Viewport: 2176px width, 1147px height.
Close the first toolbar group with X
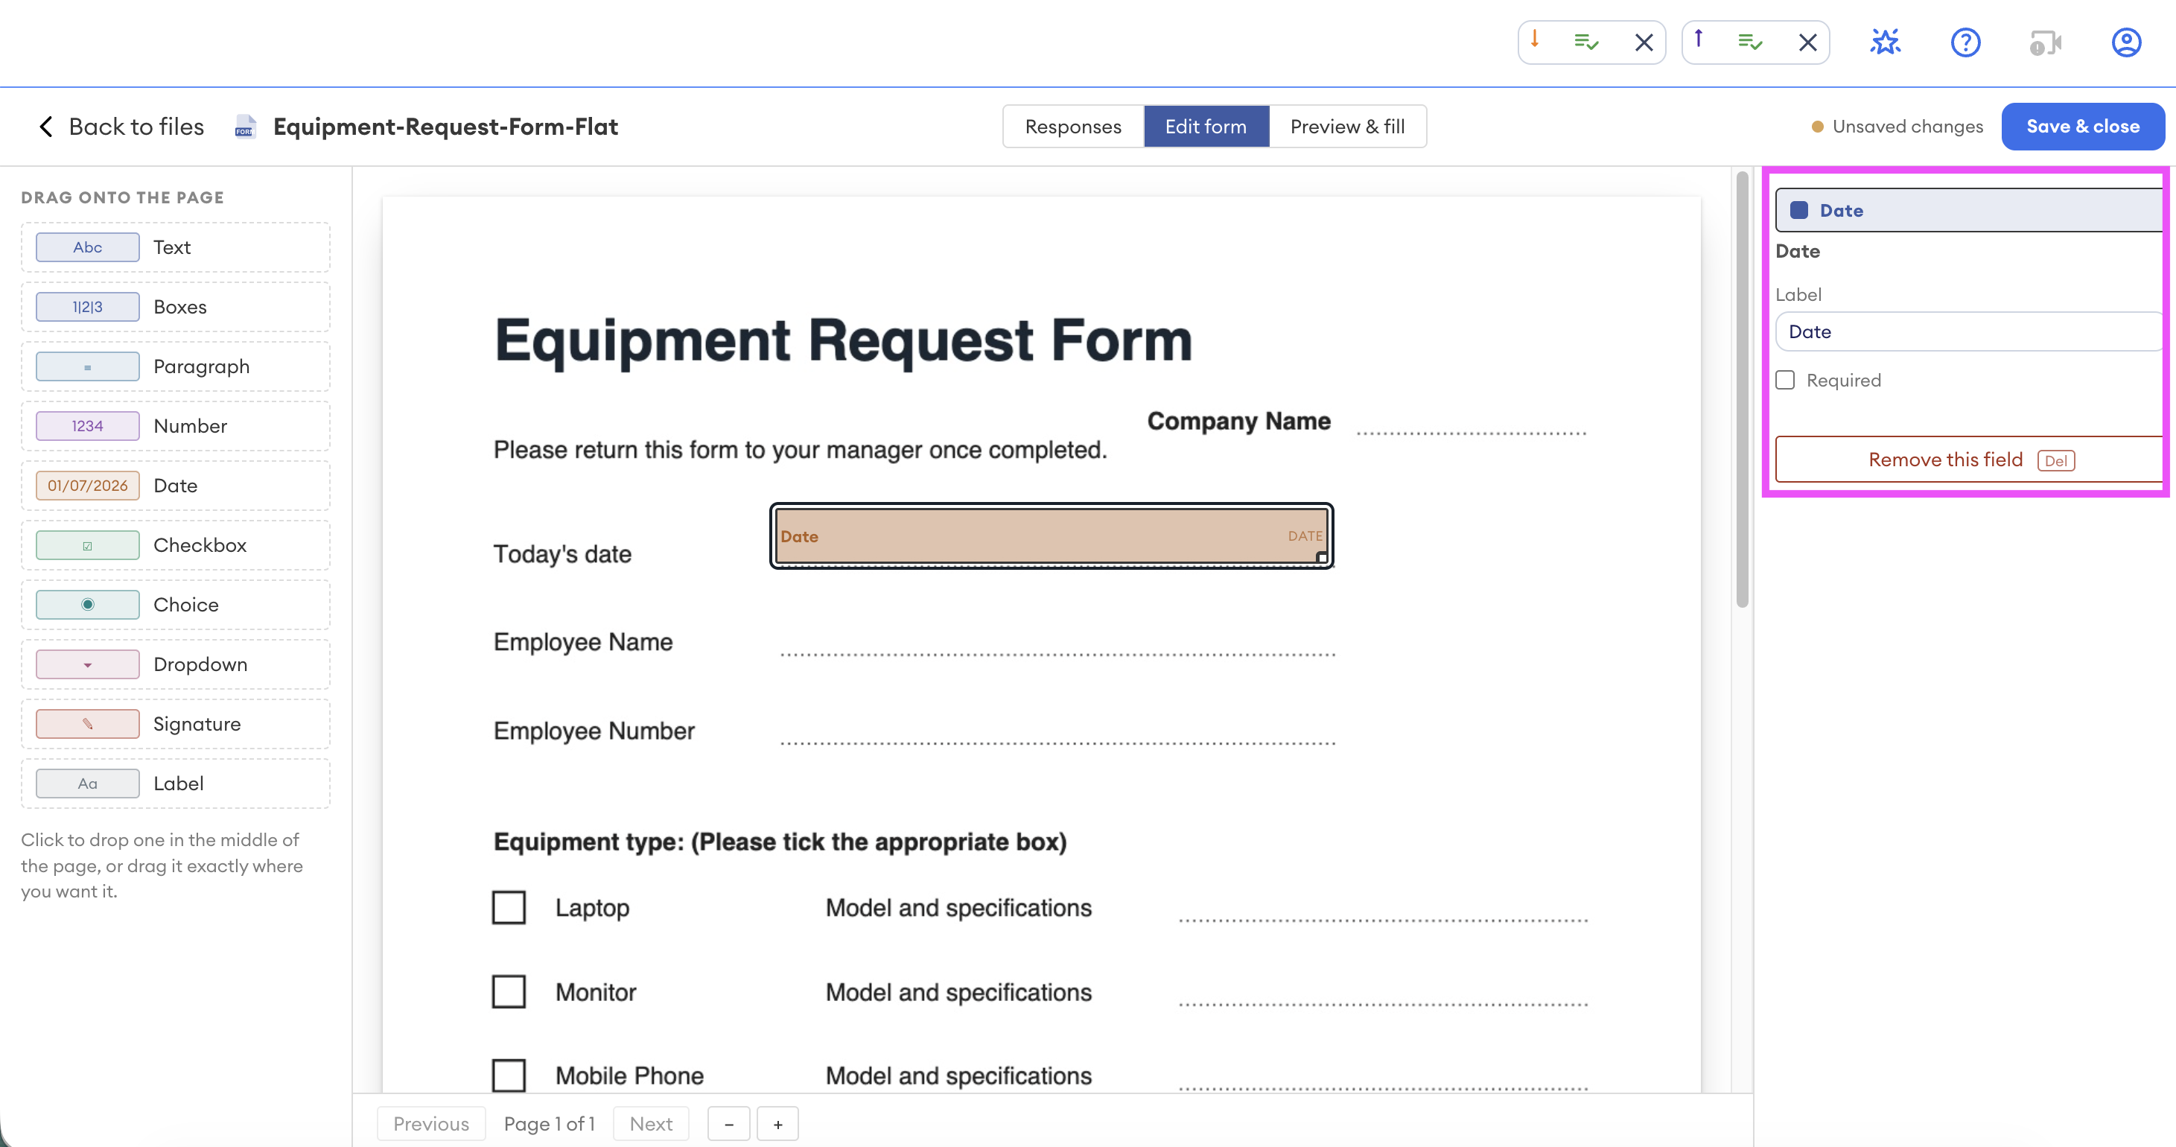coord(1644,42)
